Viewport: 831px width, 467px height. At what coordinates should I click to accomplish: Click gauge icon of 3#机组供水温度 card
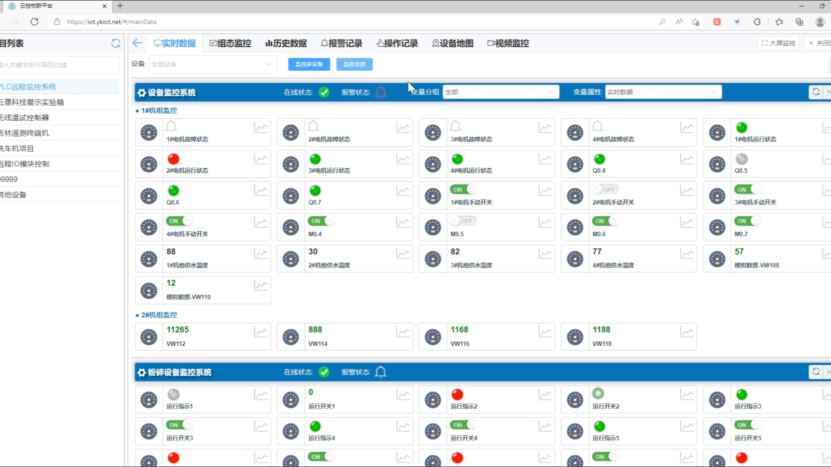coord(433,259)
